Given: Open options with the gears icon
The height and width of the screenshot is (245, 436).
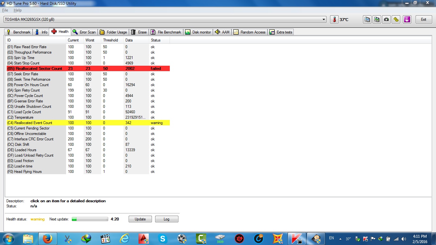Looking at the screenshot, I should pyautogui.click(x=396, y=19).
